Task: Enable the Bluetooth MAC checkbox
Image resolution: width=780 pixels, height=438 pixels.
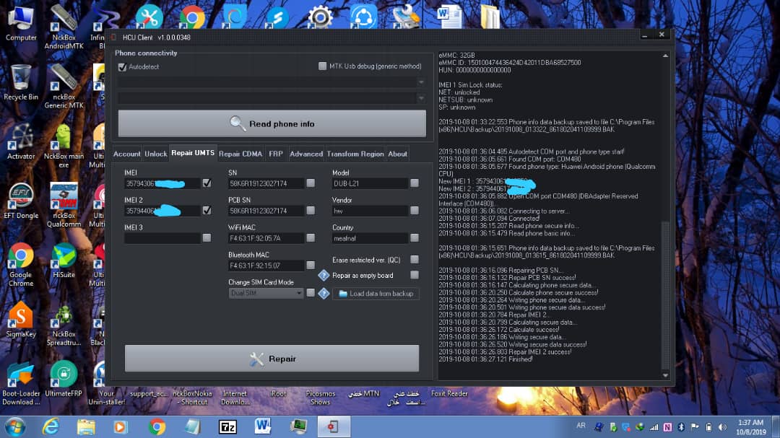Action: [x=311, y=266]
